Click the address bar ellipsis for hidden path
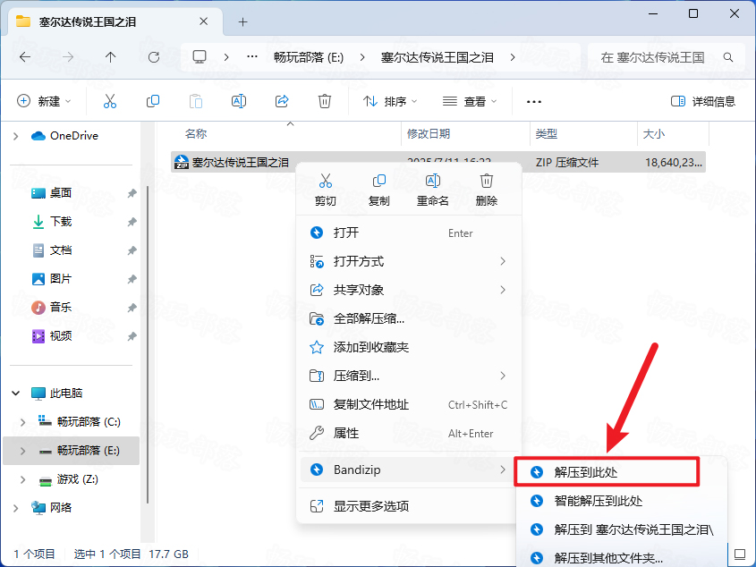This screenshot has height=567, width=756. pos(252,57)
